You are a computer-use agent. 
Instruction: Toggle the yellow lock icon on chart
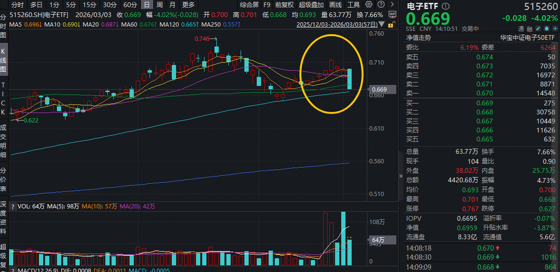tap(392, 24)
